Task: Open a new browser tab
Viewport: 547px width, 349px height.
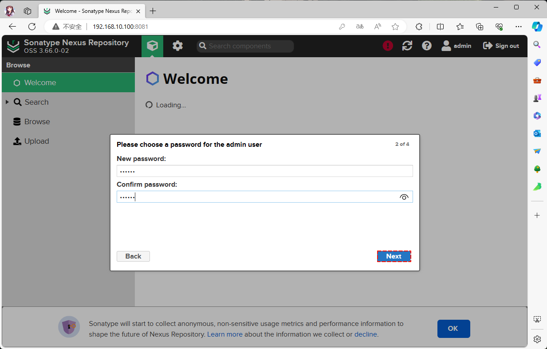Action: [153, 11]
